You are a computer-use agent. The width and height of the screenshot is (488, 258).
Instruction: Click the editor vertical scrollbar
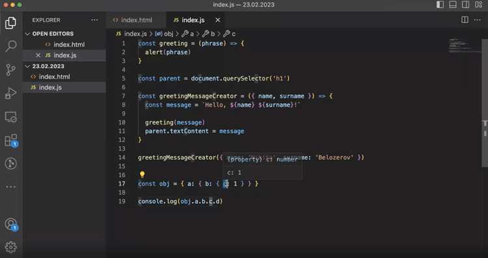pyautogui.click(x=485, y=103)
